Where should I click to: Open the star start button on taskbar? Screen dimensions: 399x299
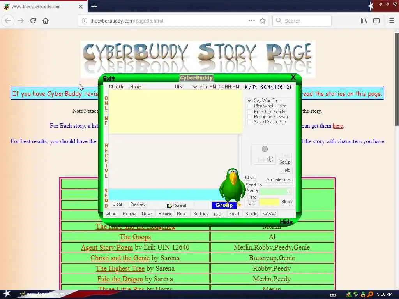(7, 294)
